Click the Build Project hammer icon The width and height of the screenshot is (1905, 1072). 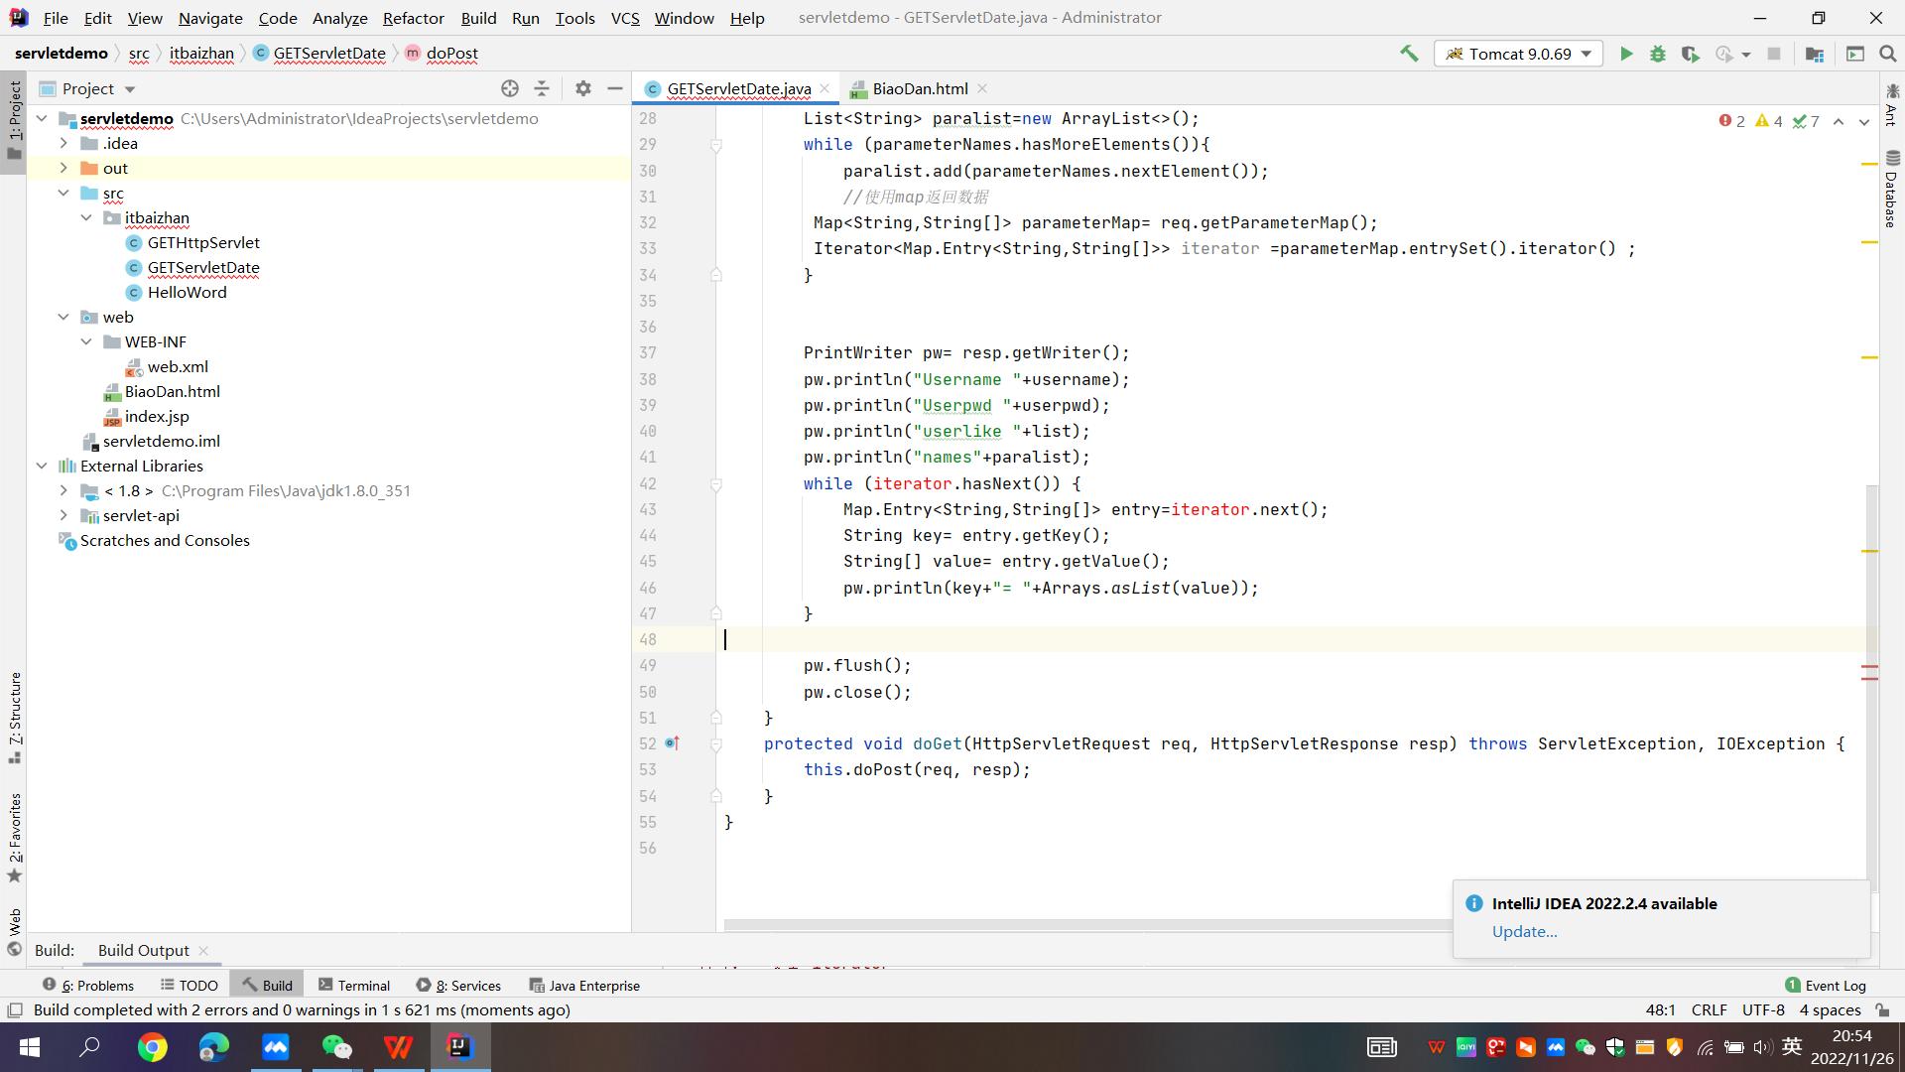[1409, 54]
